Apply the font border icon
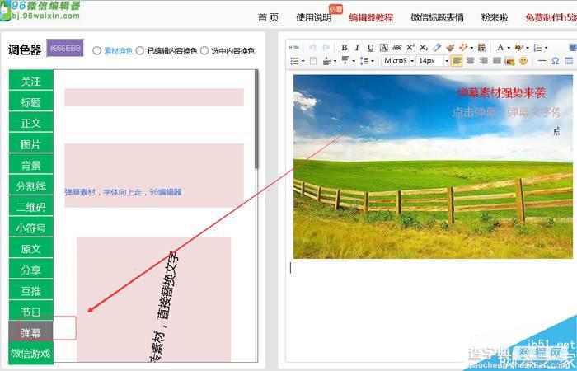Image resolution: width=577 pixels, height=371 pixels. point(384,48)
